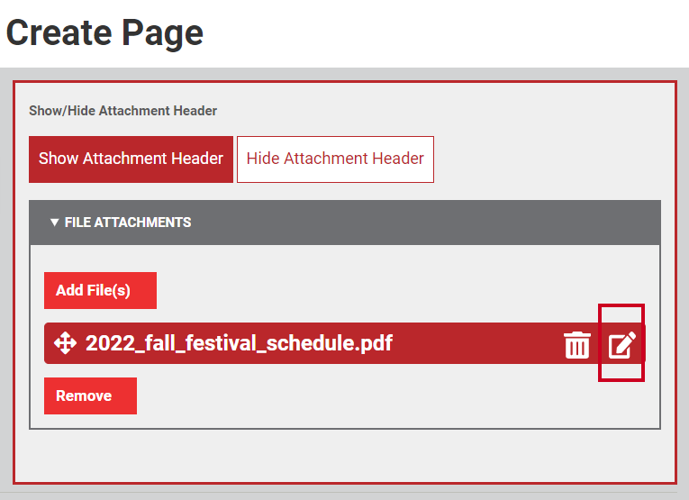Viewport: 689px width, 500px height.
Task: Click the 2022_fall_festival_schedule.pdf file name
Action: (x=239, y=343)
